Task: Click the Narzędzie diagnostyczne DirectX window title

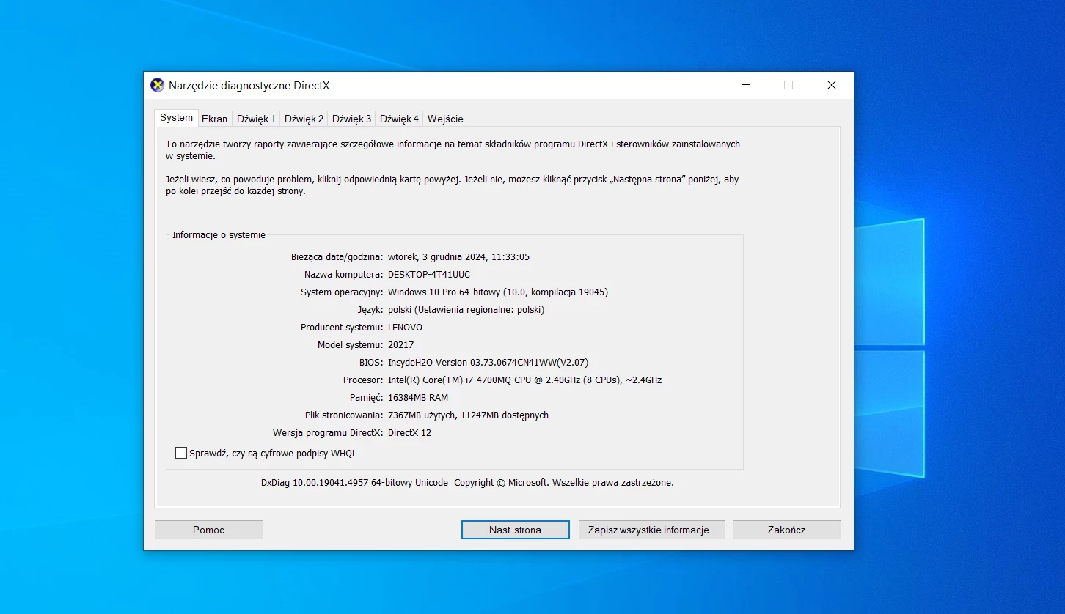Action: (x=249, y=86)
